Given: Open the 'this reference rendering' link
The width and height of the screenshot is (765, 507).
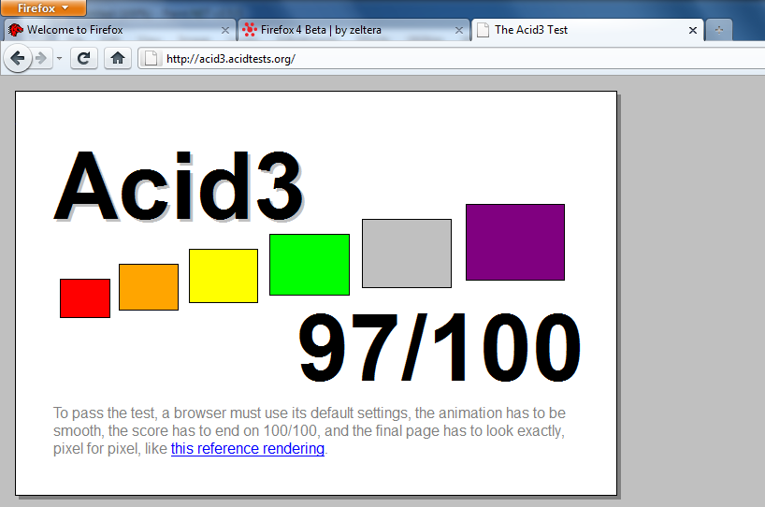Looking at the screenshot, I should point(247,448).
